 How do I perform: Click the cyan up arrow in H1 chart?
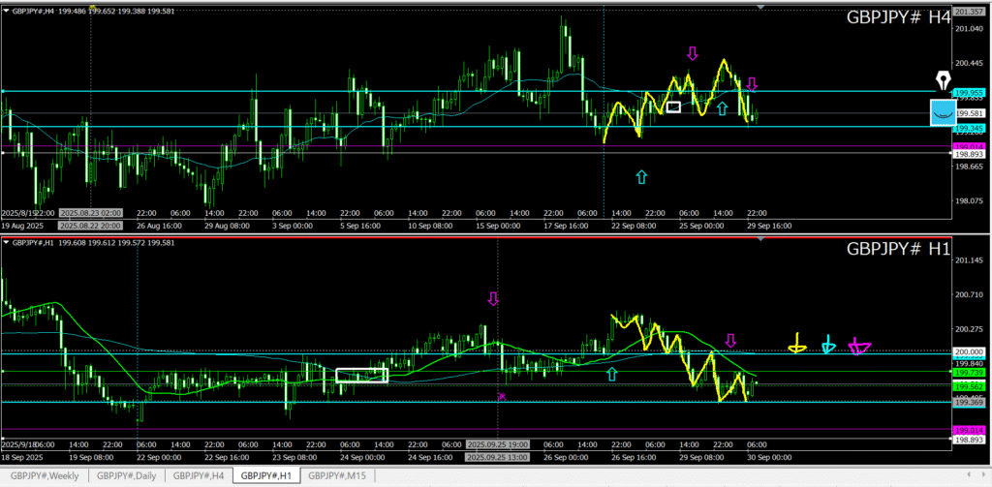[611, 373]
